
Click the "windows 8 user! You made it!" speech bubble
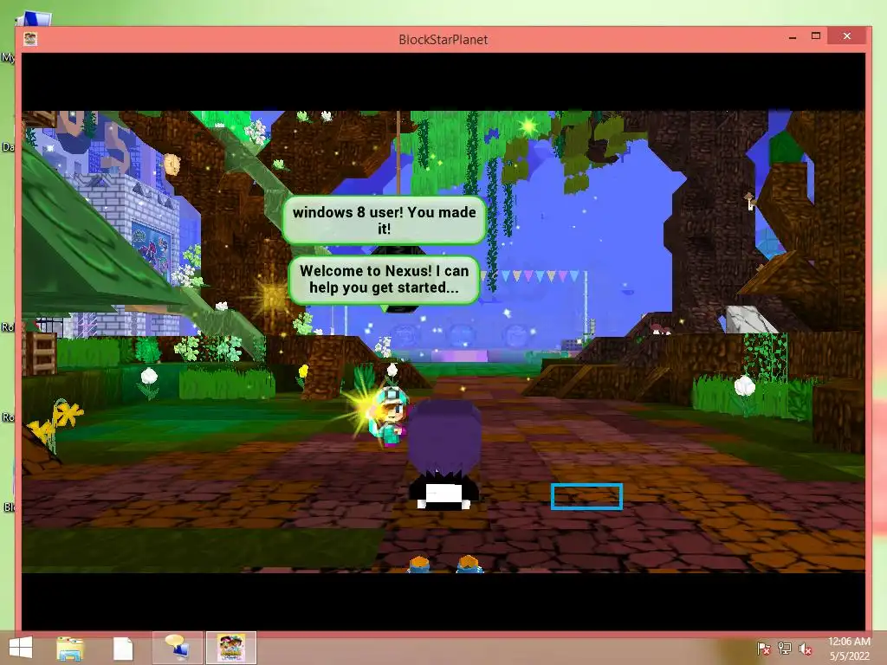pyautogui.click(x=384, y=221)
